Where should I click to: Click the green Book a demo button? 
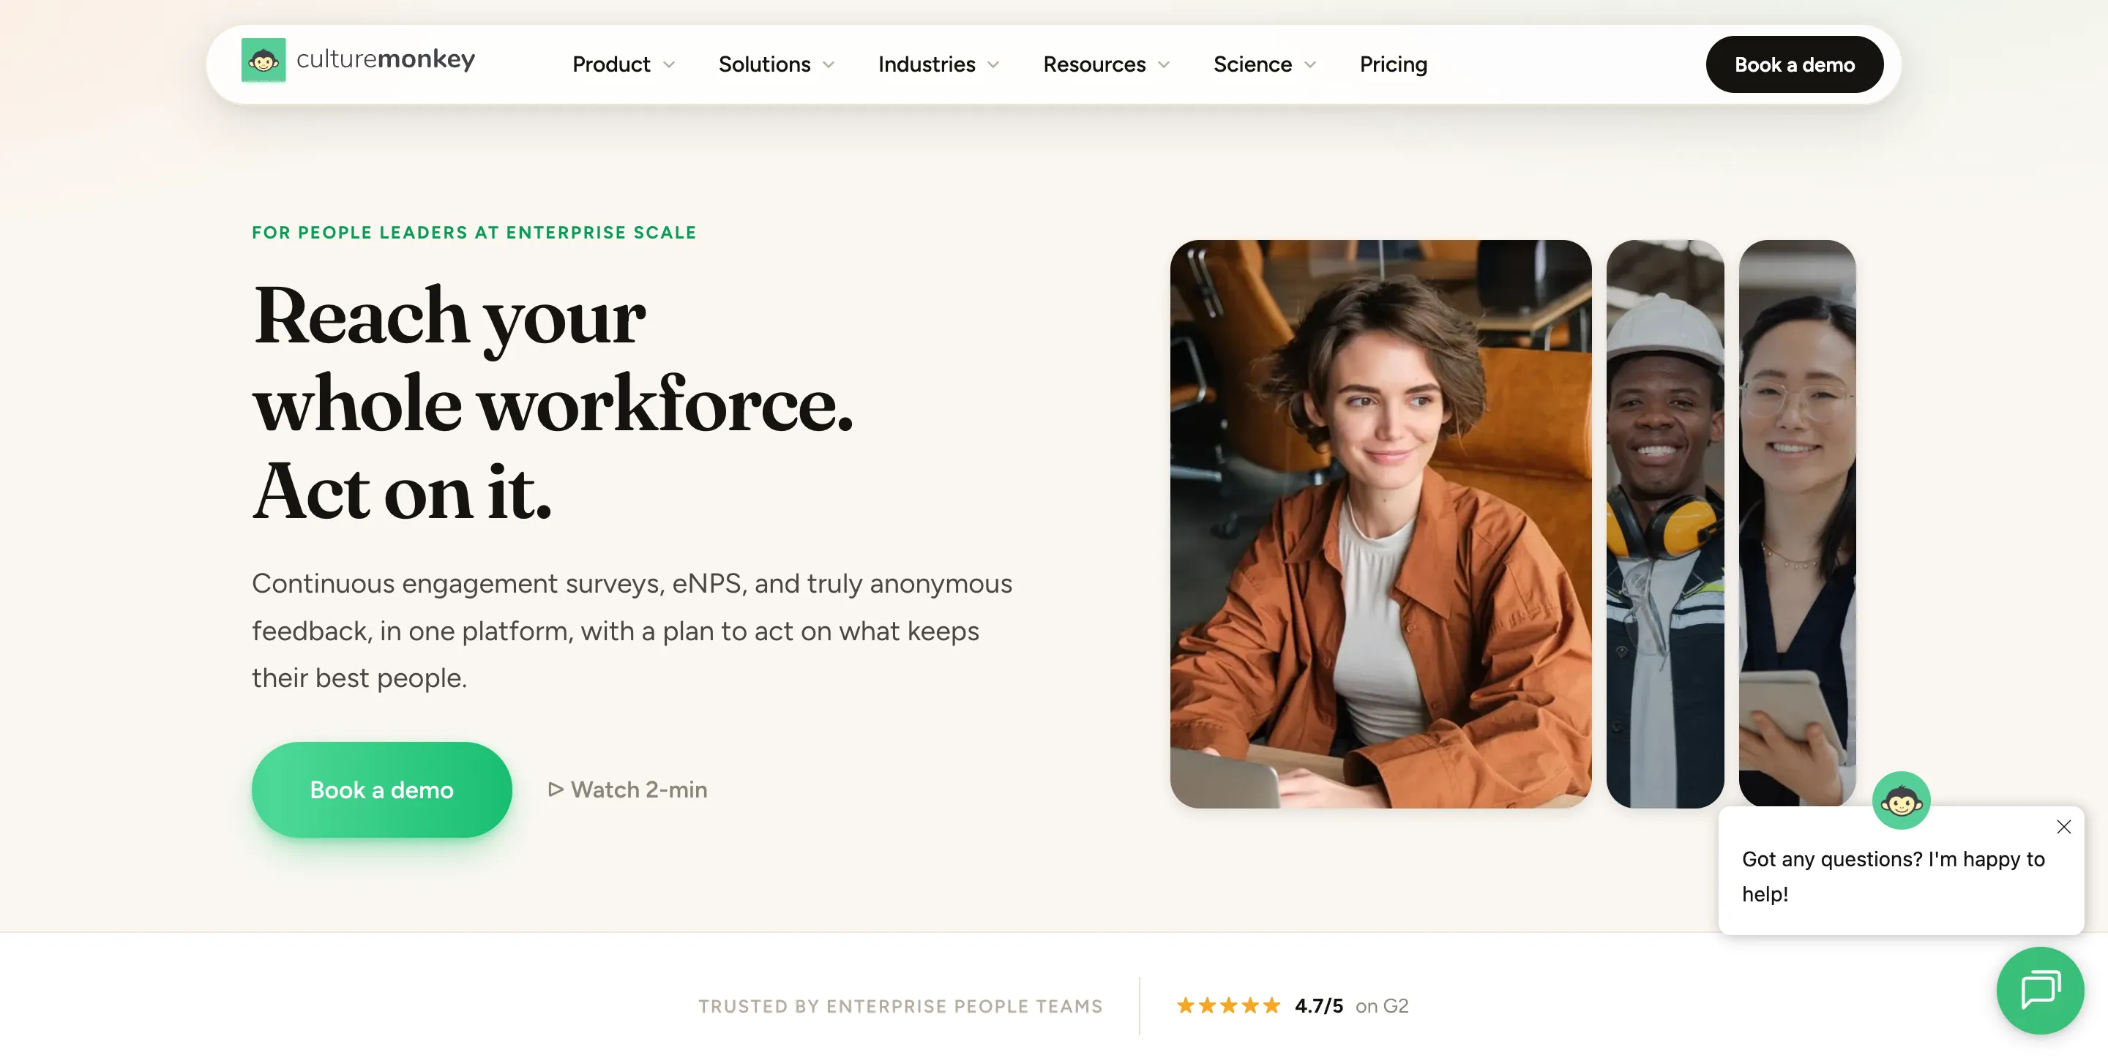click(x=381, y=789)
